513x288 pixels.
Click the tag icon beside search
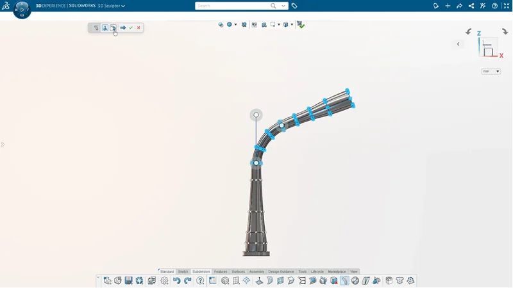pyautogui.click(x=294, y=6)
